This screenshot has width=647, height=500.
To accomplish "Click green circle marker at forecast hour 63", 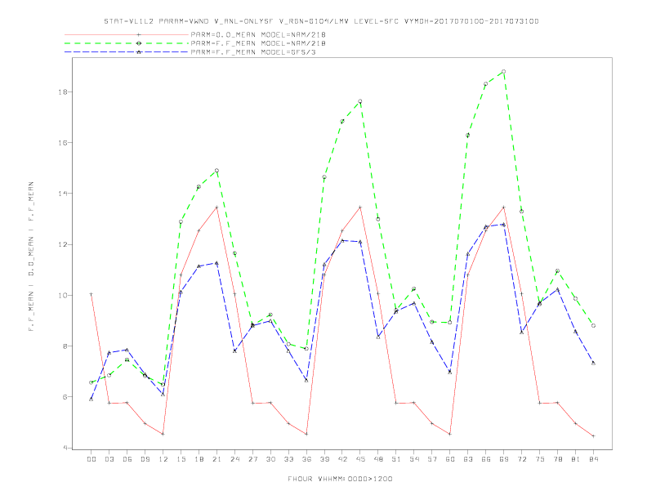I will click(468, 136).
